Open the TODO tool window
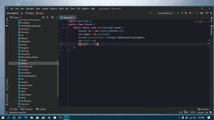This screenshot has height=120, width=214. [x=14, y=109]
